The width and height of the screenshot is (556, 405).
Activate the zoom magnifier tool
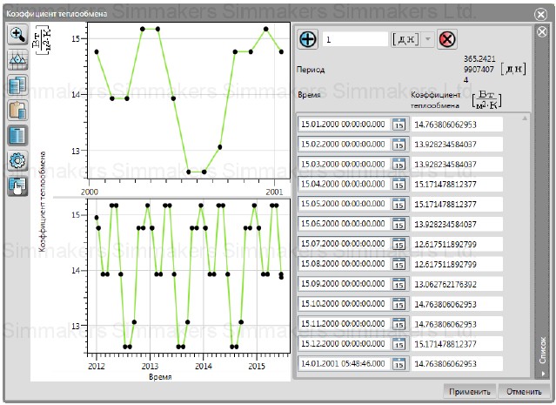coord(17,35)
